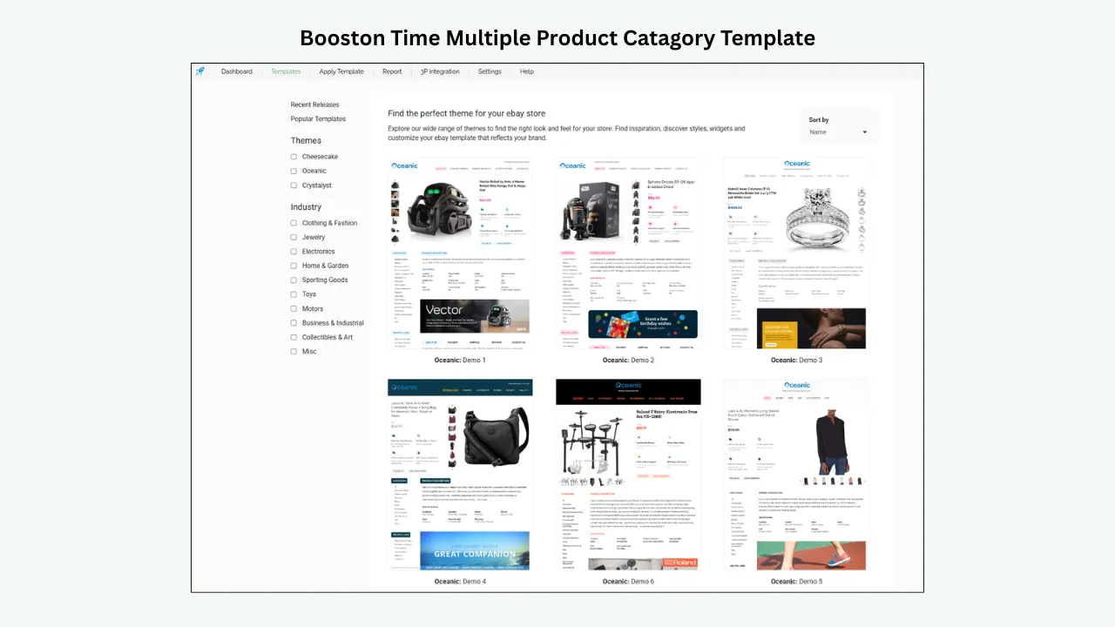The width and height of the screenshot is (1115, 627).
Task: Enable Jewelry industry filter
Action: [294, 237]
